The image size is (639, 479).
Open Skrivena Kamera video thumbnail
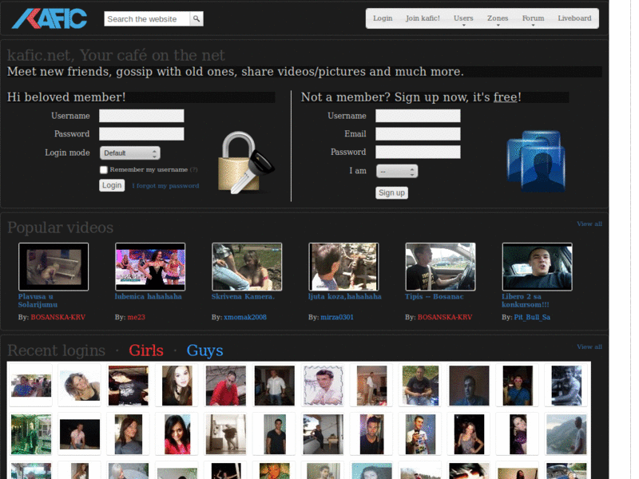click(x=247, y=267)
